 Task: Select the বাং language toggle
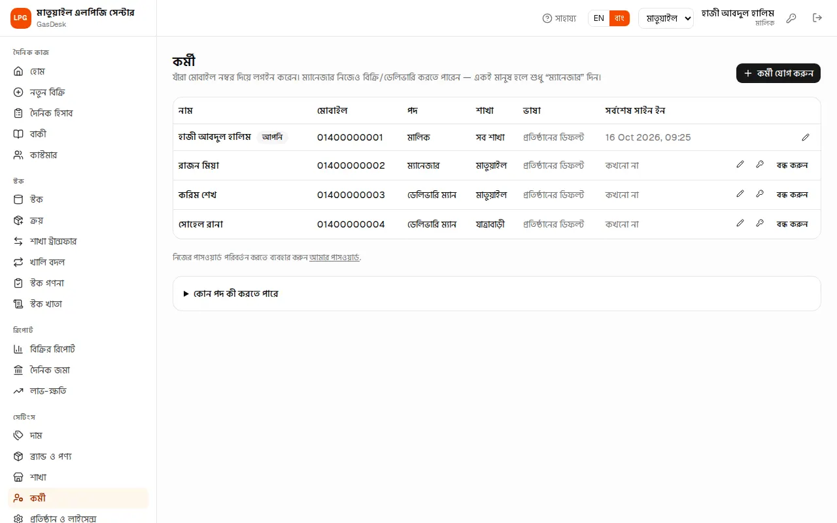pos(619,18)
